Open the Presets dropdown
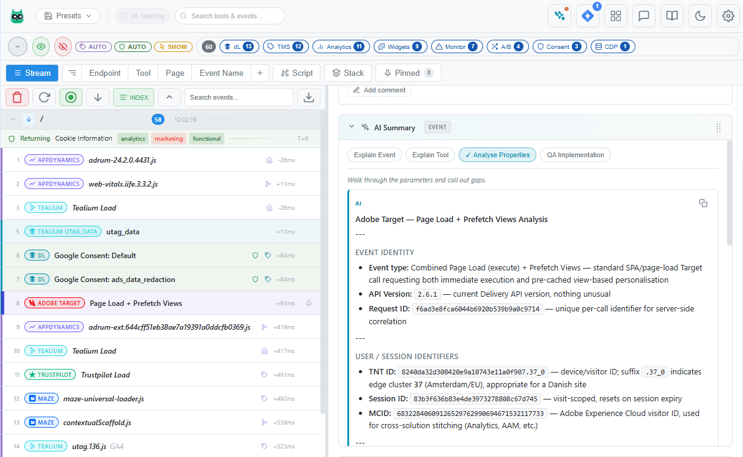 pyautogui.click(x=68, y=16)
